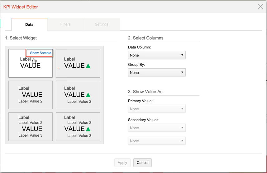This screenshot has width=267, height=173.
Task: Open the second Secondary Values dropdown
Action: pos(157,141)
